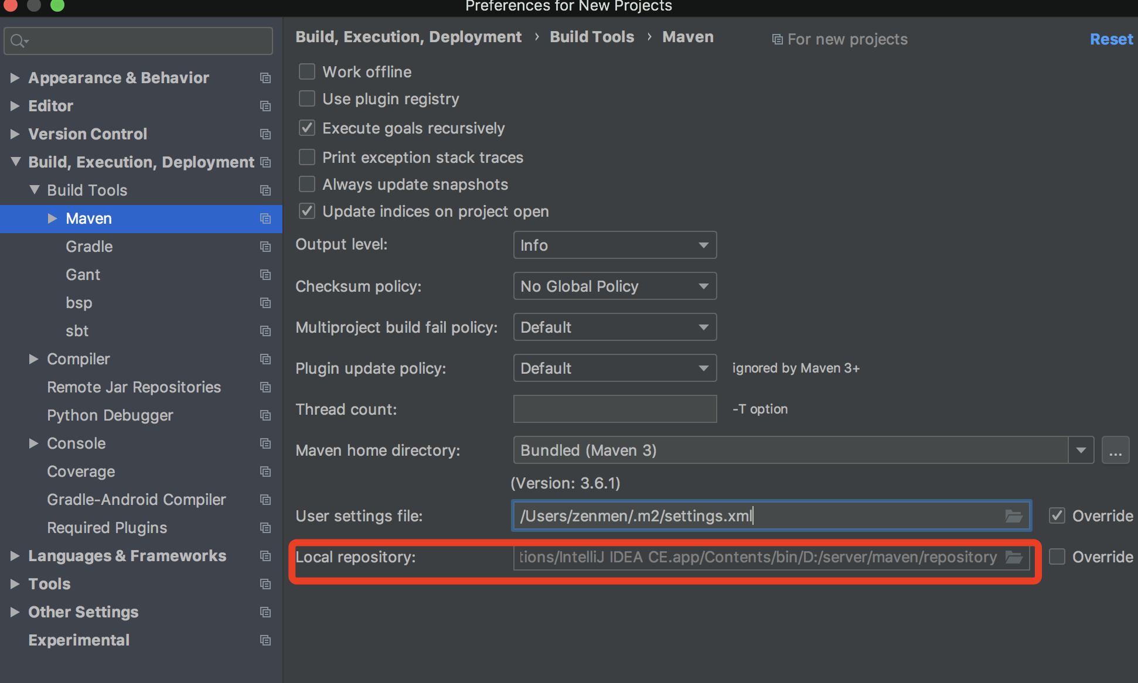The height and width of the screenshot is (683, 1138).
Task: Click folder browse icon in User settings file field
Action: 1014,516
